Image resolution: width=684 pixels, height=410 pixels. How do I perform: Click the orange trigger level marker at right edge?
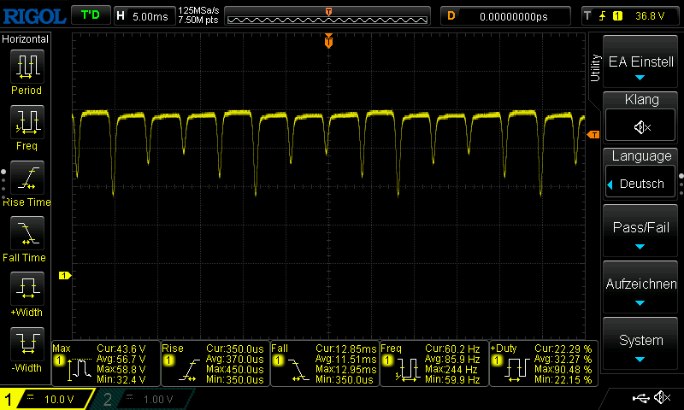[593, 135]
